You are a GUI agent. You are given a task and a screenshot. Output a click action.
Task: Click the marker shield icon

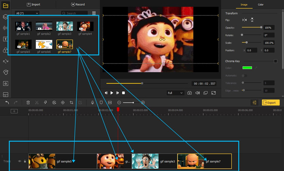click(101, 103)
